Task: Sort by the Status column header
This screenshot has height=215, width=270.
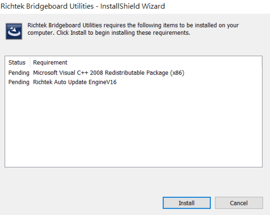Action: coord(17,63)
